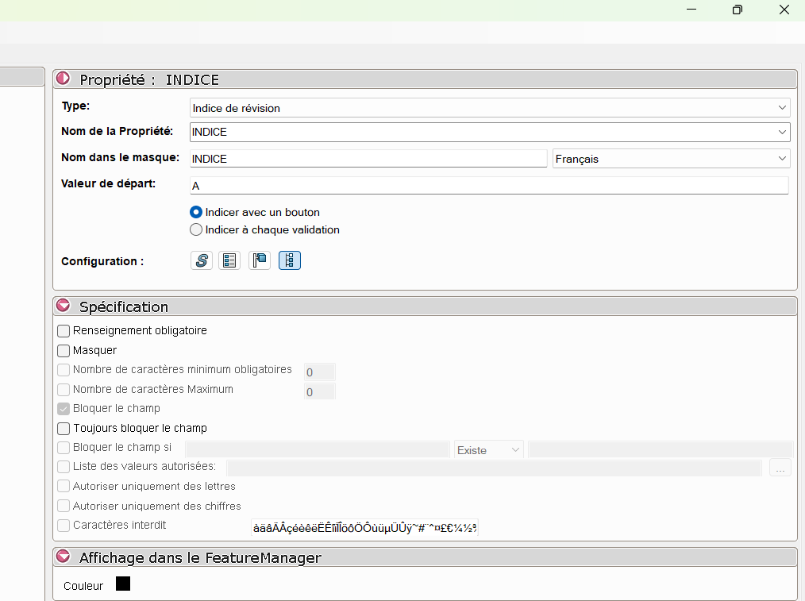Click the flagged cube configuration icon
Viewport: 805px width, 601px height.
coord(260,260)
